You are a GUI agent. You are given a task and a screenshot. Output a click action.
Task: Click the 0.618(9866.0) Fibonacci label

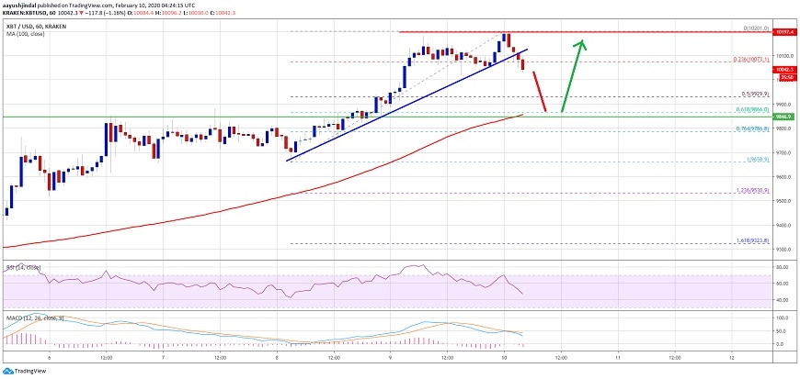753,109
